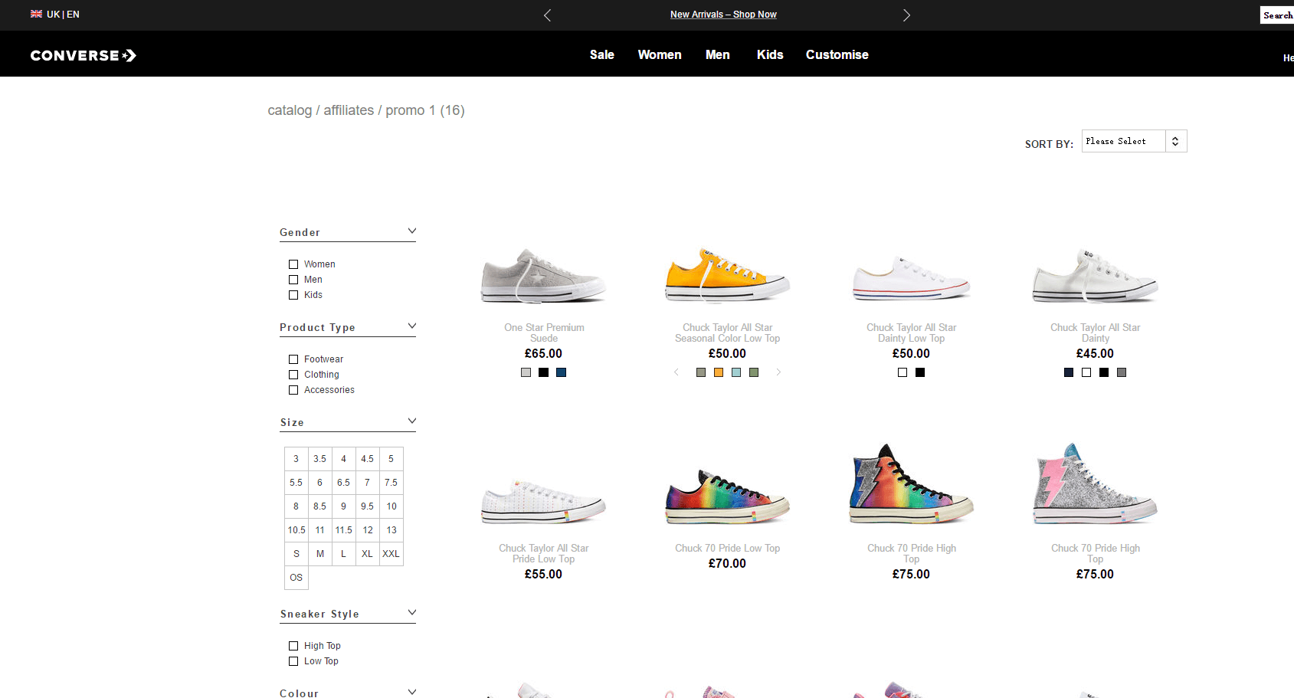Toggle the Colour filter section chevron
Viewport: 1294px width, 698px height.
[x=412, y=692]
